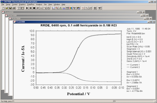Click the Reverse scan toolbar icon

(x=38, y=8)
